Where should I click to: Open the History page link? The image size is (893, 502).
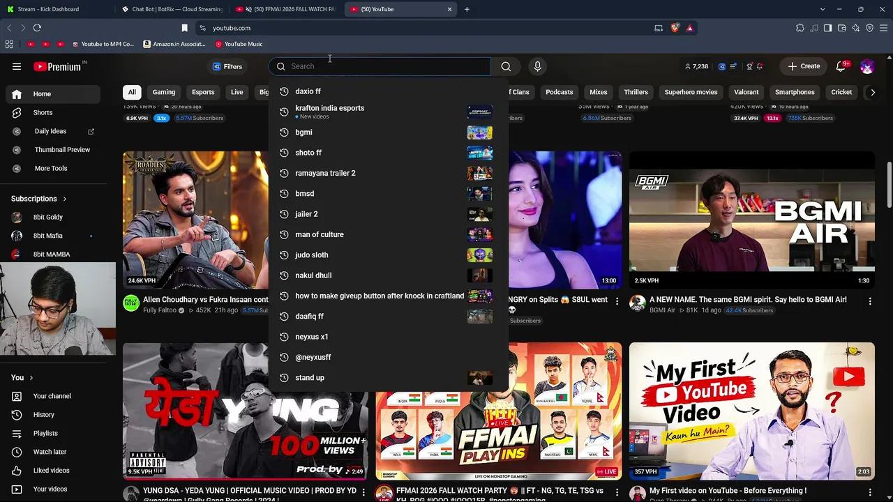coord(53,415)
